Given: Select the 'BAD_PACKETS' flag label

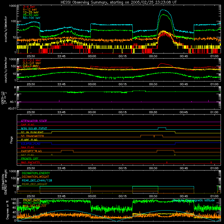Looking at the screenshot, I should [31, 162].
